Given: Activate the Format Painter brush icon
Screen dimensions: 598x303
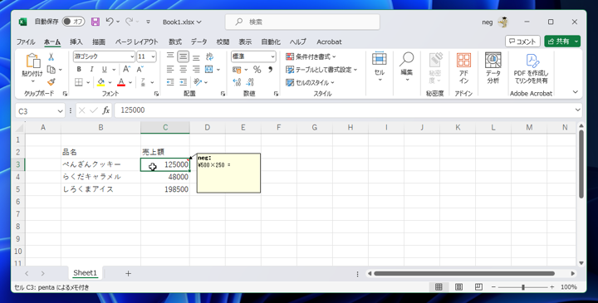Looking at the screenshot, I should [51, 82].
